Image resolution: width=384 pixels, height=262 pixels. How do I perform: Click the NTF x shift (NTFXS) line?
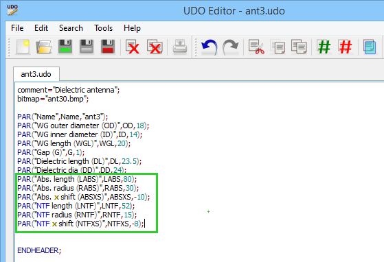coord(80,224)
